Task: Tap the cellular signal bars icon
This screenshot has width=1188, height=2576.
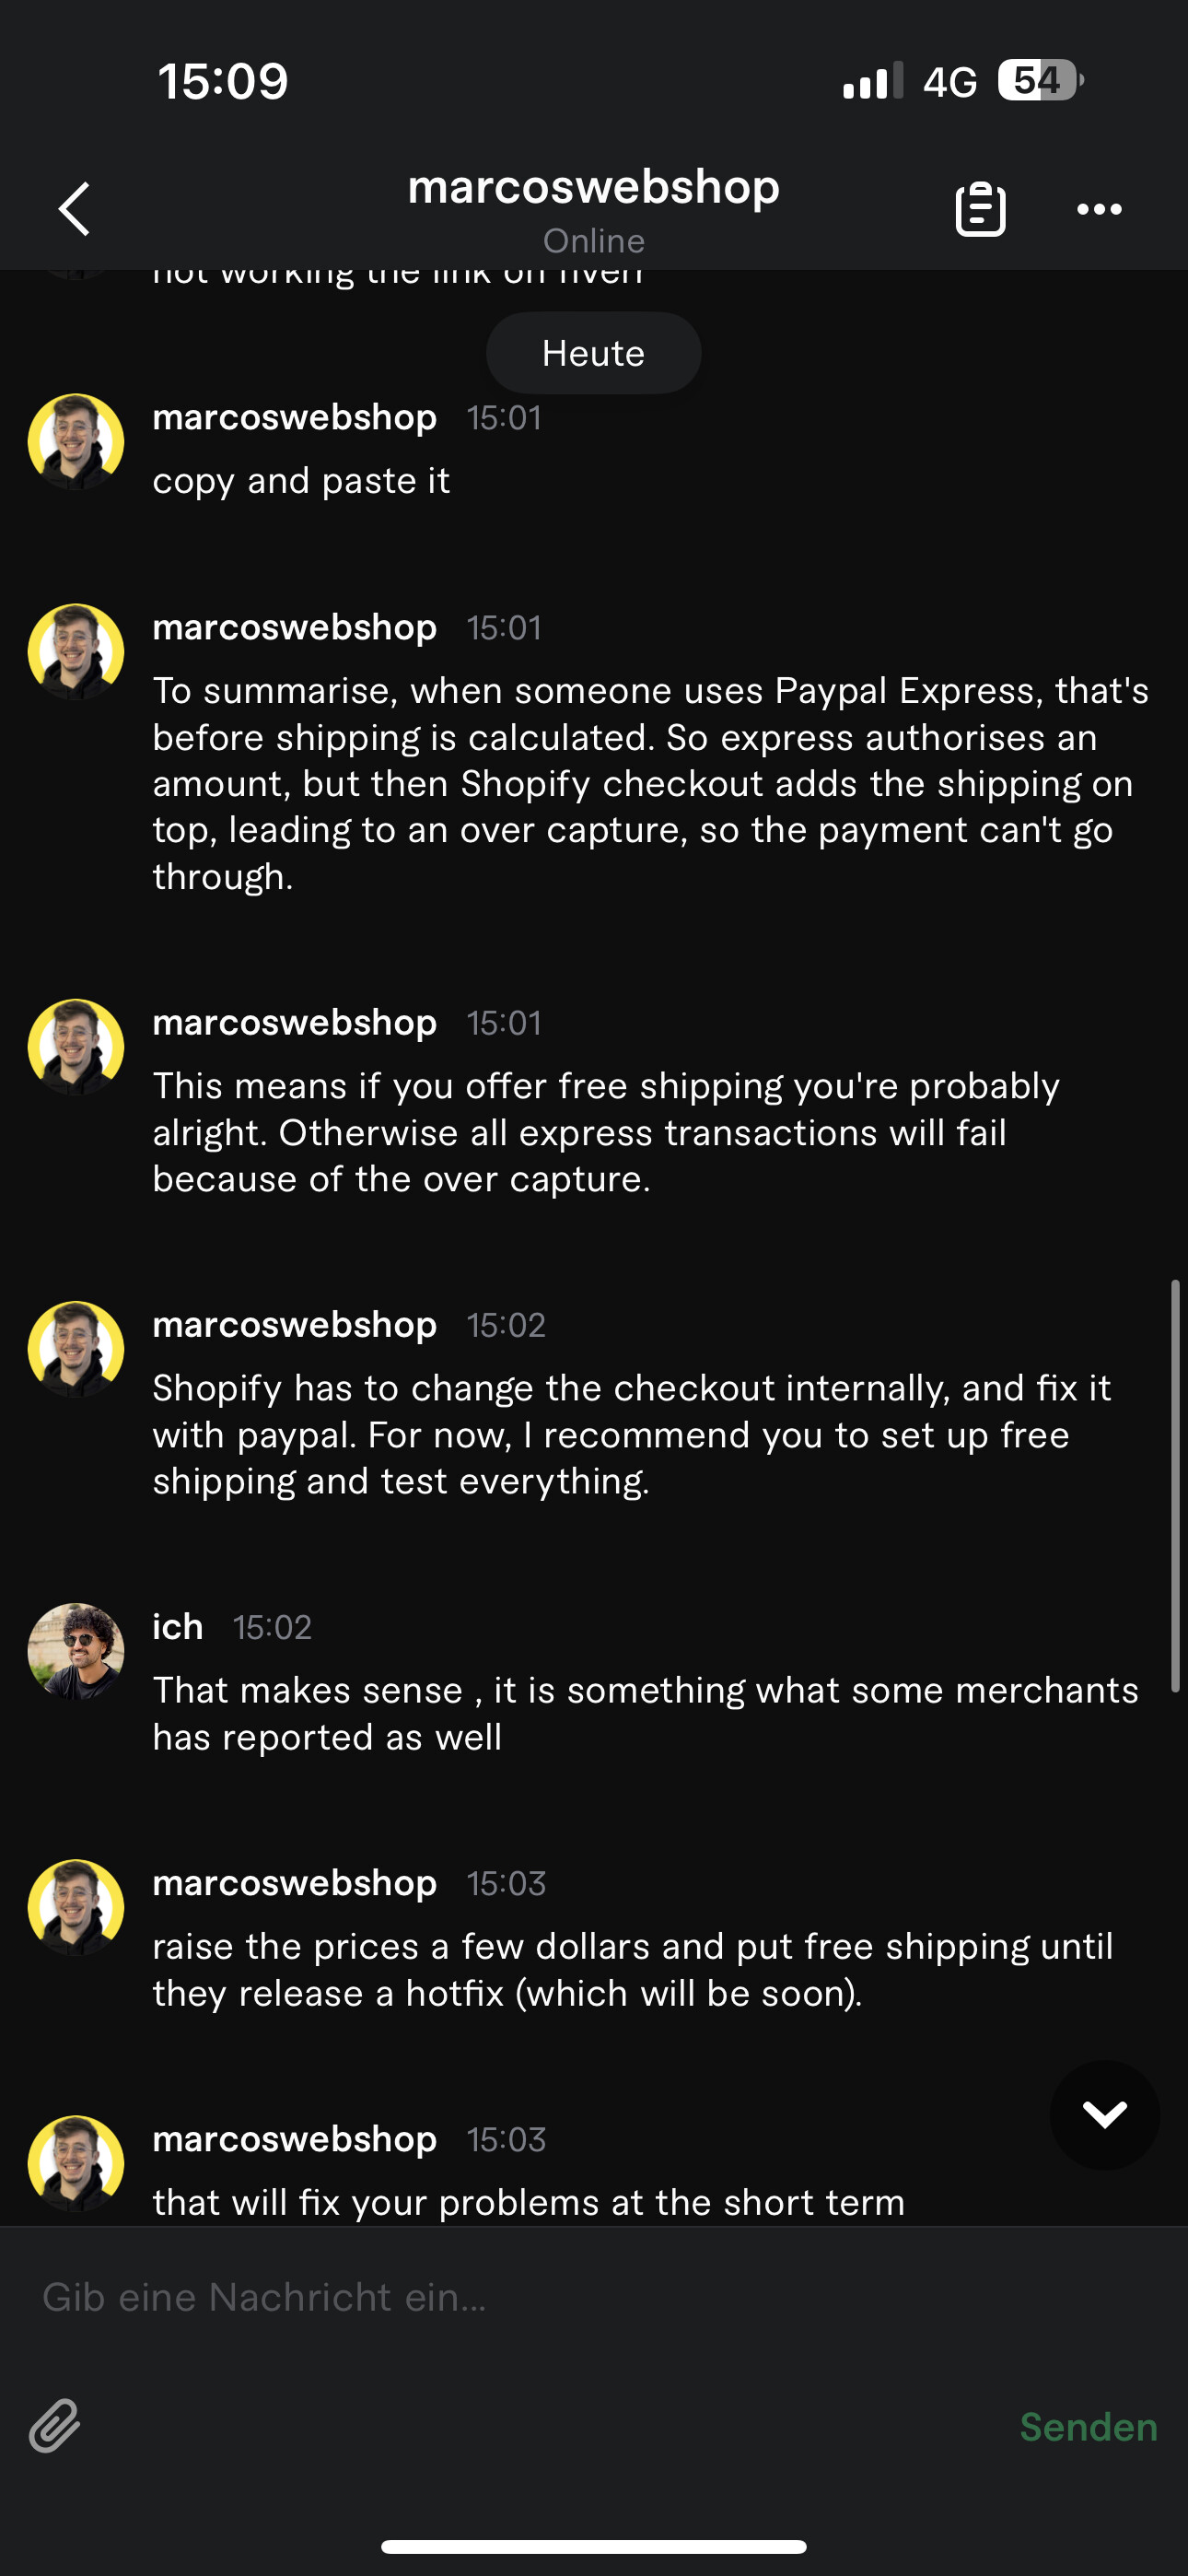Action: pos(872,82)
